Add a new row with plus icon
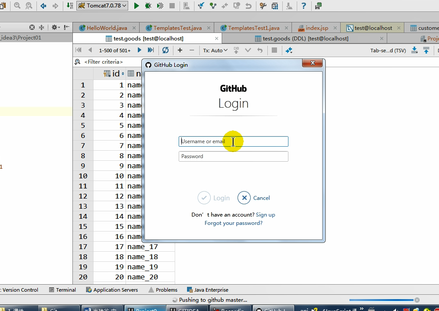439x311 pixels. pyautogui.click(x=180, y=50)
